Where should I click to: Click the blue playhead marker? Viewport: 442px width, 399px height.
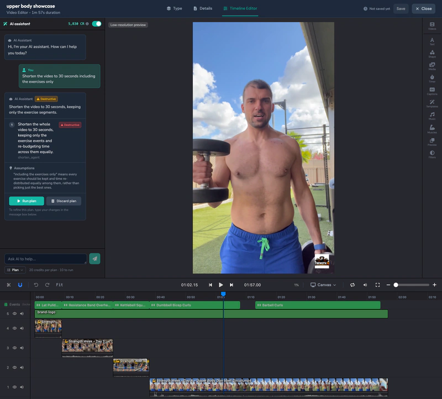coord(223,294)
